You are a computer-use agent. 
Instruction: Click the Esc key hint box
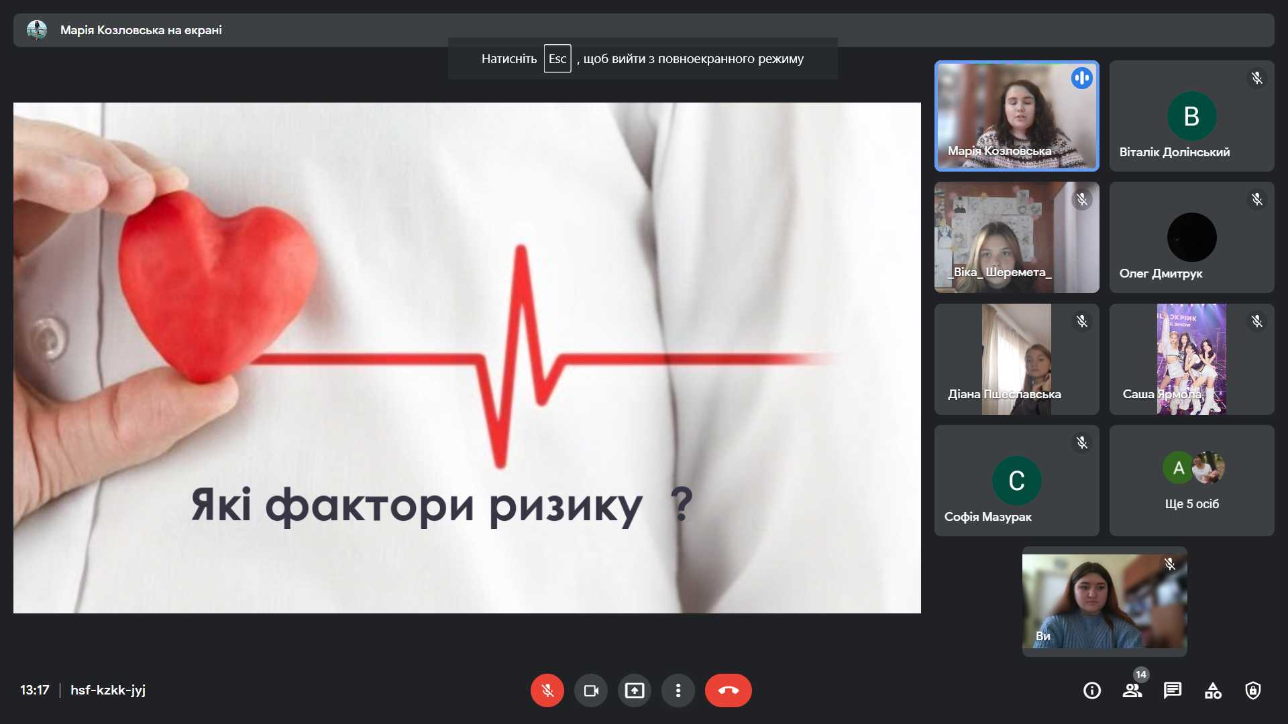(x=557, y=59)
